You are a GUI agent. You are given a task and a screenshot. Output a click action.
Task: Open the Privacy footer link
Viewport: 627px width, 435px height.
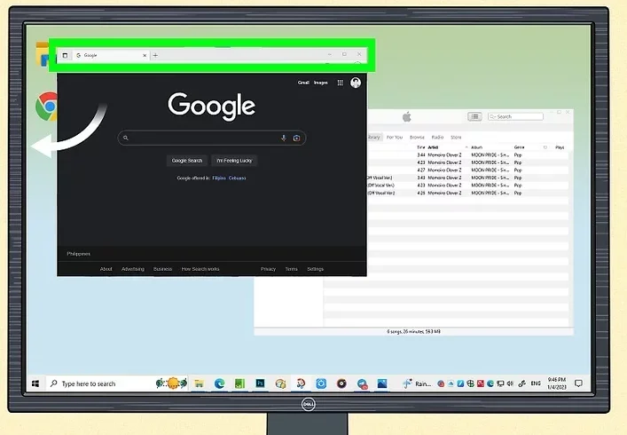[269, 269]
